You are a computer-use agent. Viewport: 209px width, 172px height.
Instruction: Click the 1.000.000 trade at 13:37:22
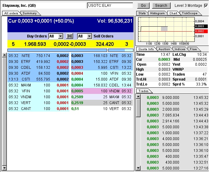coord(175,133)
